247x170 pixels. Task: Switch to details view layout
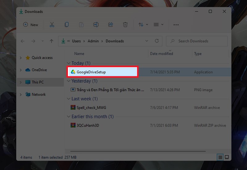[x=220, y=157]
